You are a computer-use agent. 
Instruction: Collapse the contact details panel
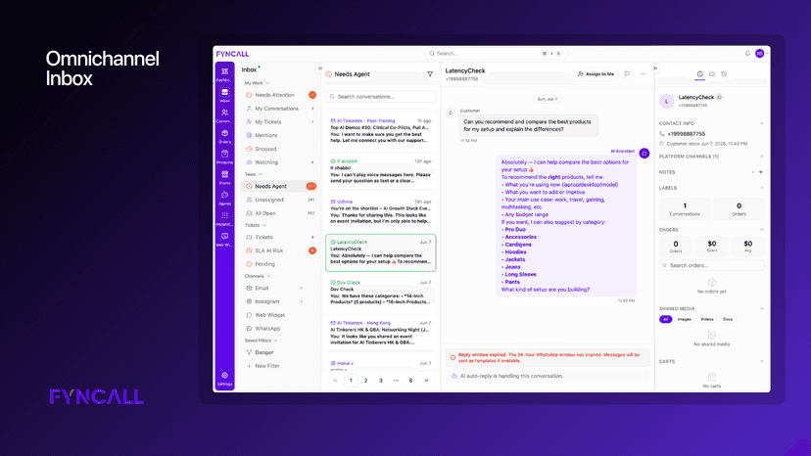point(655,68)
